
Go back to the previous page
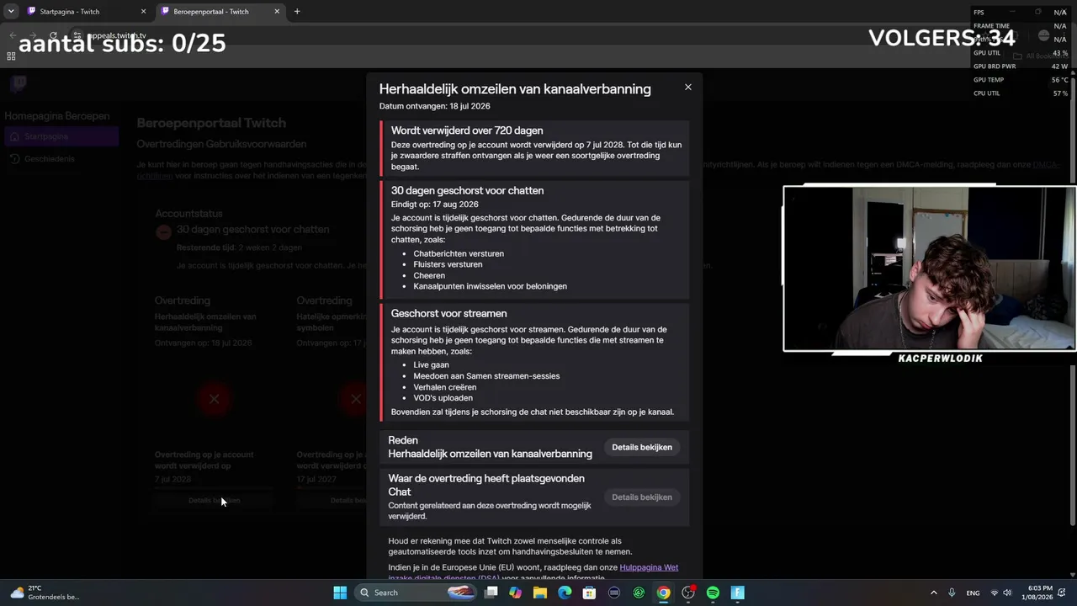point(13,36)
